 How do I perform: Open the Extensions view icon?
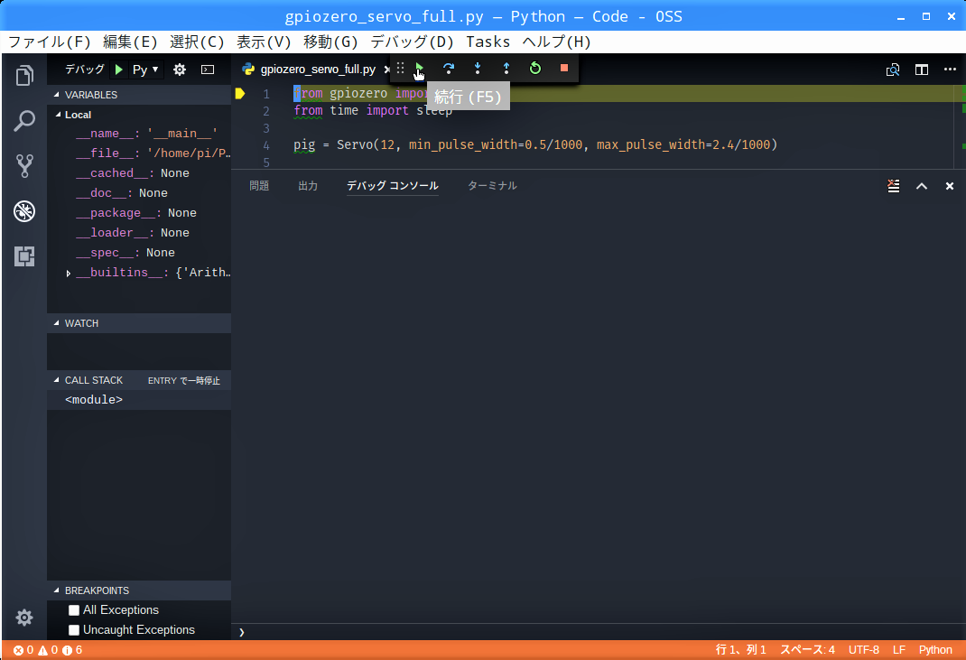[24, 256]
